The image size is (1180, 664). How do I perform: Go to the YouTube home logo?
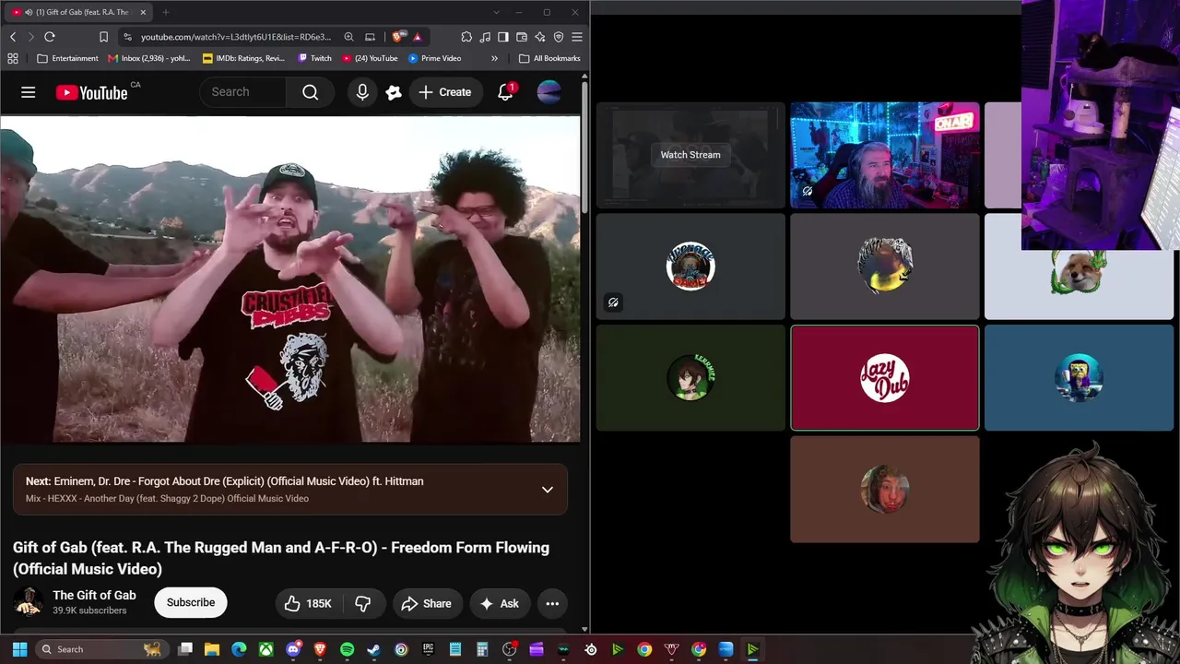91,92
